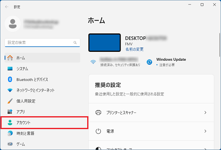The image size is (221, 150).
Task: Click the FMV model text
Action: click(x=129, y=44)
